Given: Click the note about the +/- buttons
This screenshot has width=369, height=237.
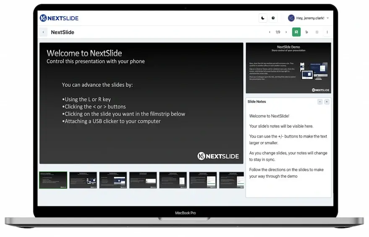Looking at the screenshot, I should point(288,140).
